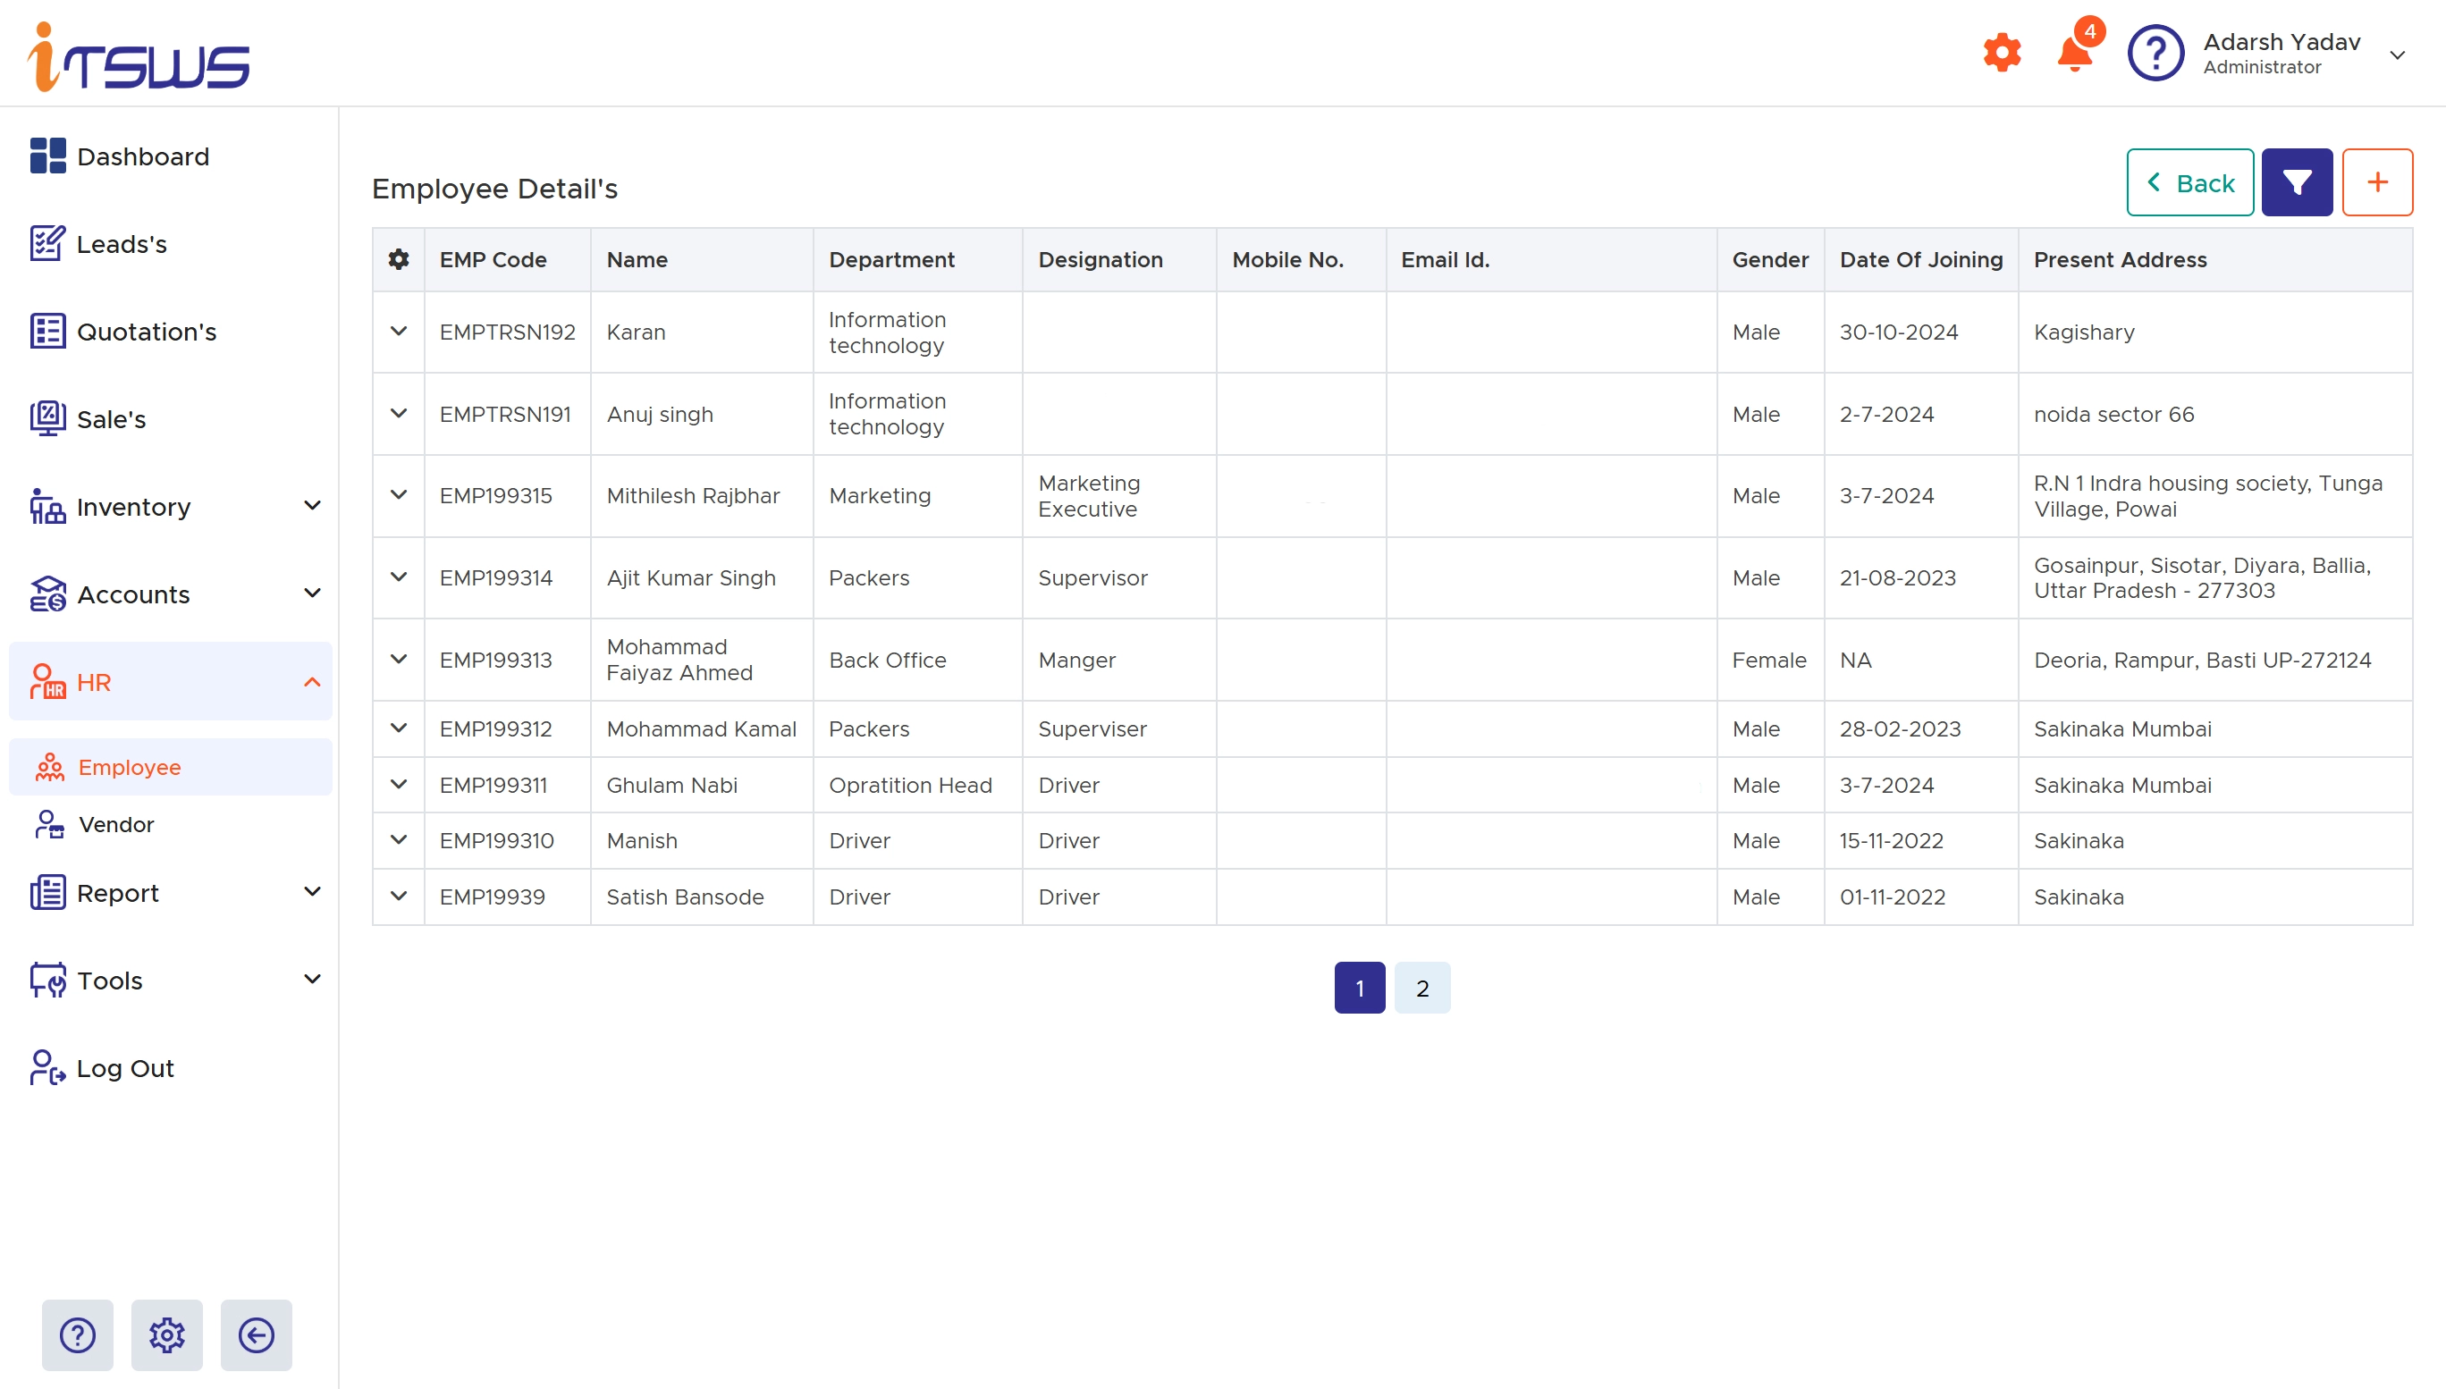Click the table column settings gear

coord(398,258)
